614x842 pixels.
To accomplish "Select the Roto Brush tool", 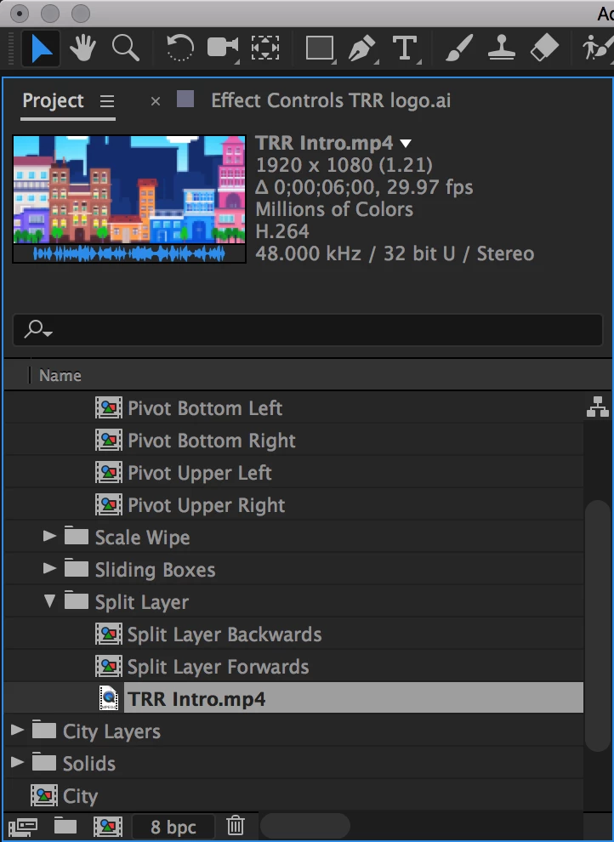I will tap(597, 48).
